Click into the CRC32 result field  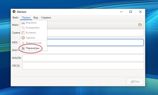click(83, 66)
